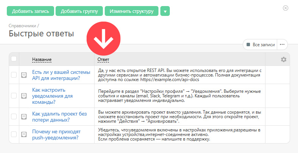Check the row 'Как настроить уведомления'
Screen dimensions: 298x153
14,95
